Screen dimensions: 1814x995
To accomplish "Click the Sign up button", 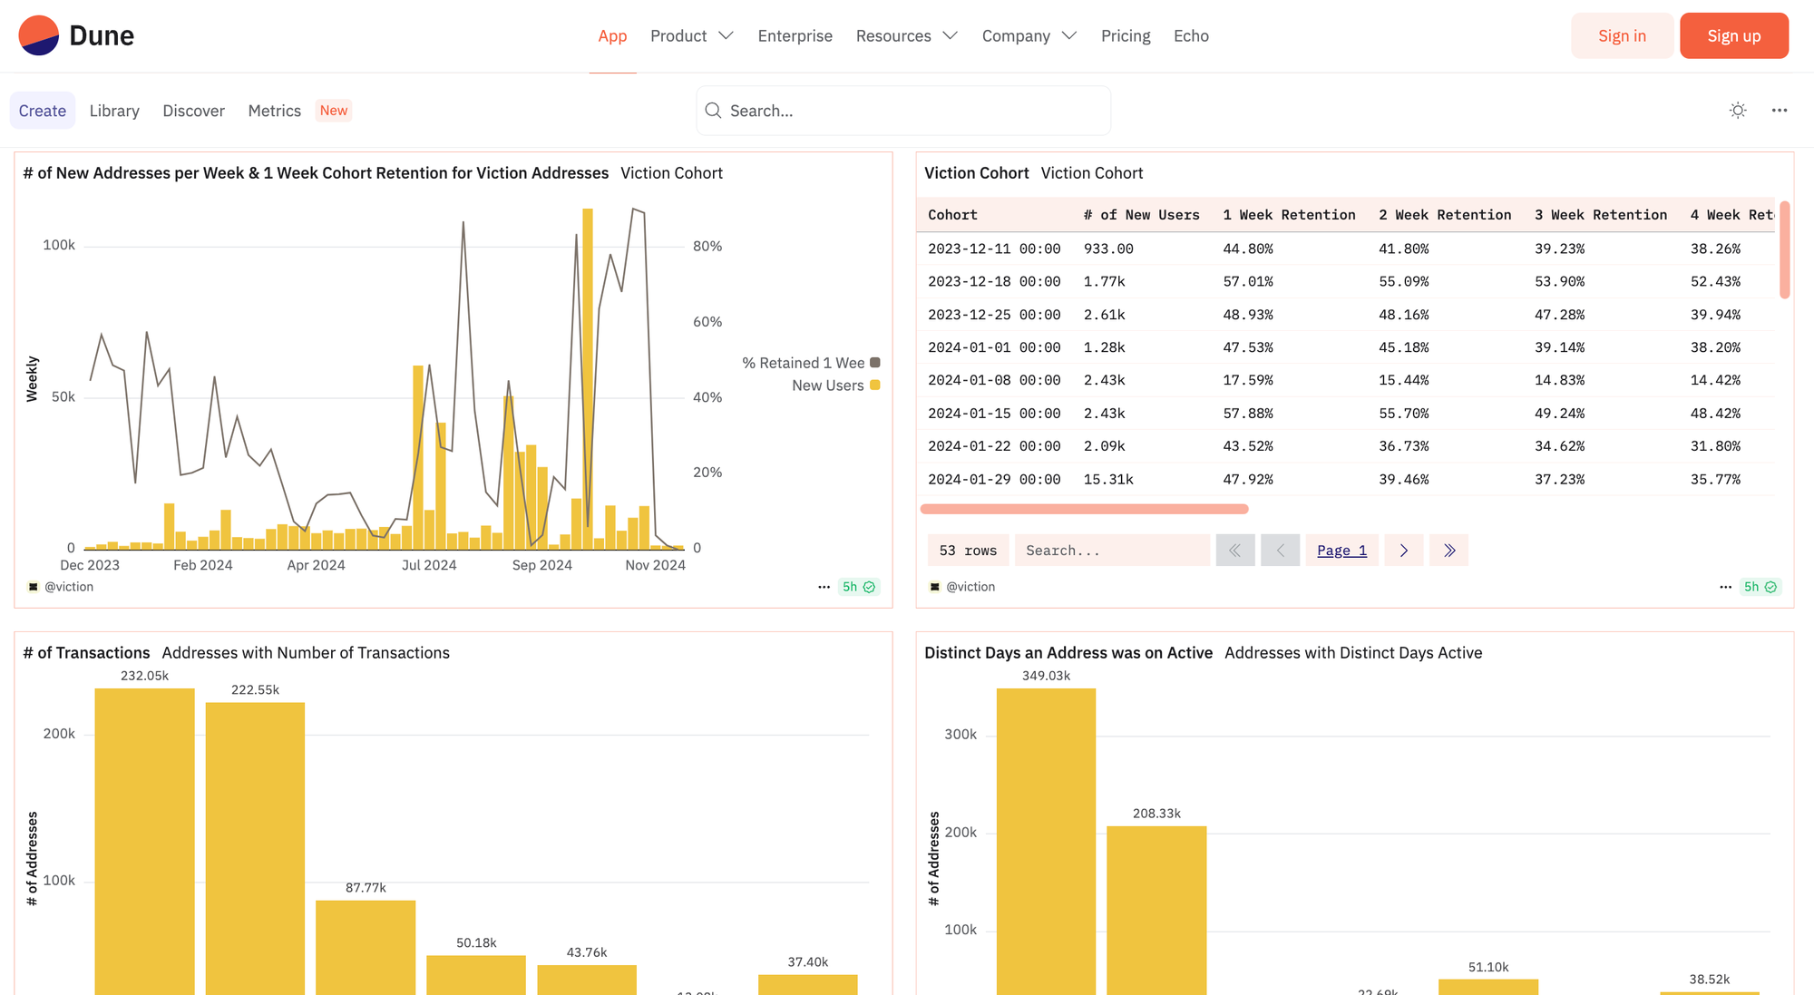I will [x=1733, y=35].
